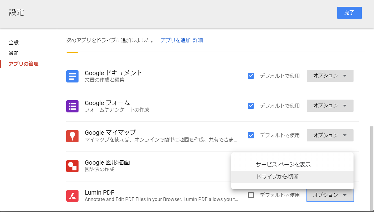Click the Google マイマップ pin icon
The width and height of the screenshot is (374, 212).
[72, 136]
